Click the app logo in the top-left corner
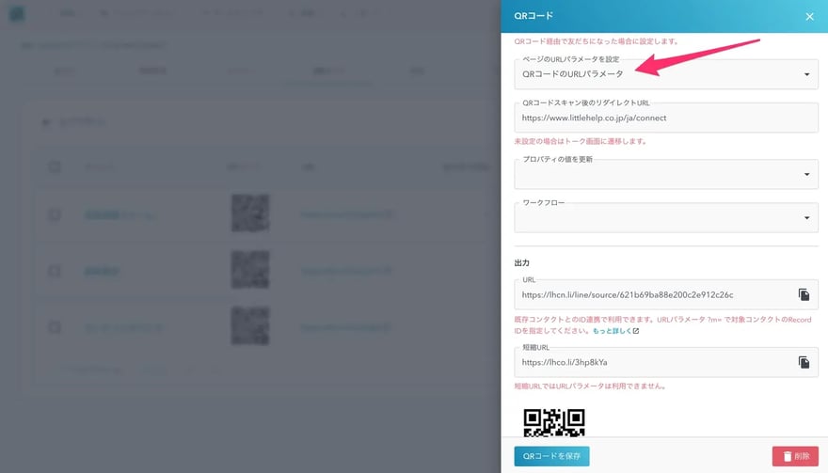The width and height of the screenshot is (828, 473). (18, 15)
